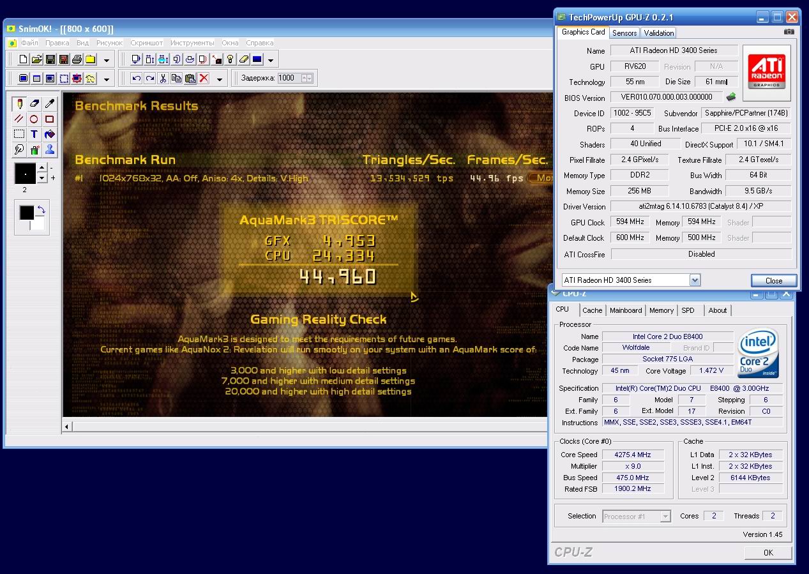Select the Eraser tool in tool palette
The width and height of the screenshot is (809, 574).
pyautogui.click(x=34, y=103)
